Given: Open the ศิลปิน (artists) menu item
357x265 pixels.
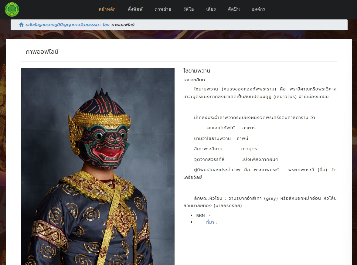Looking at the screenshot, I should coord(234,9).
